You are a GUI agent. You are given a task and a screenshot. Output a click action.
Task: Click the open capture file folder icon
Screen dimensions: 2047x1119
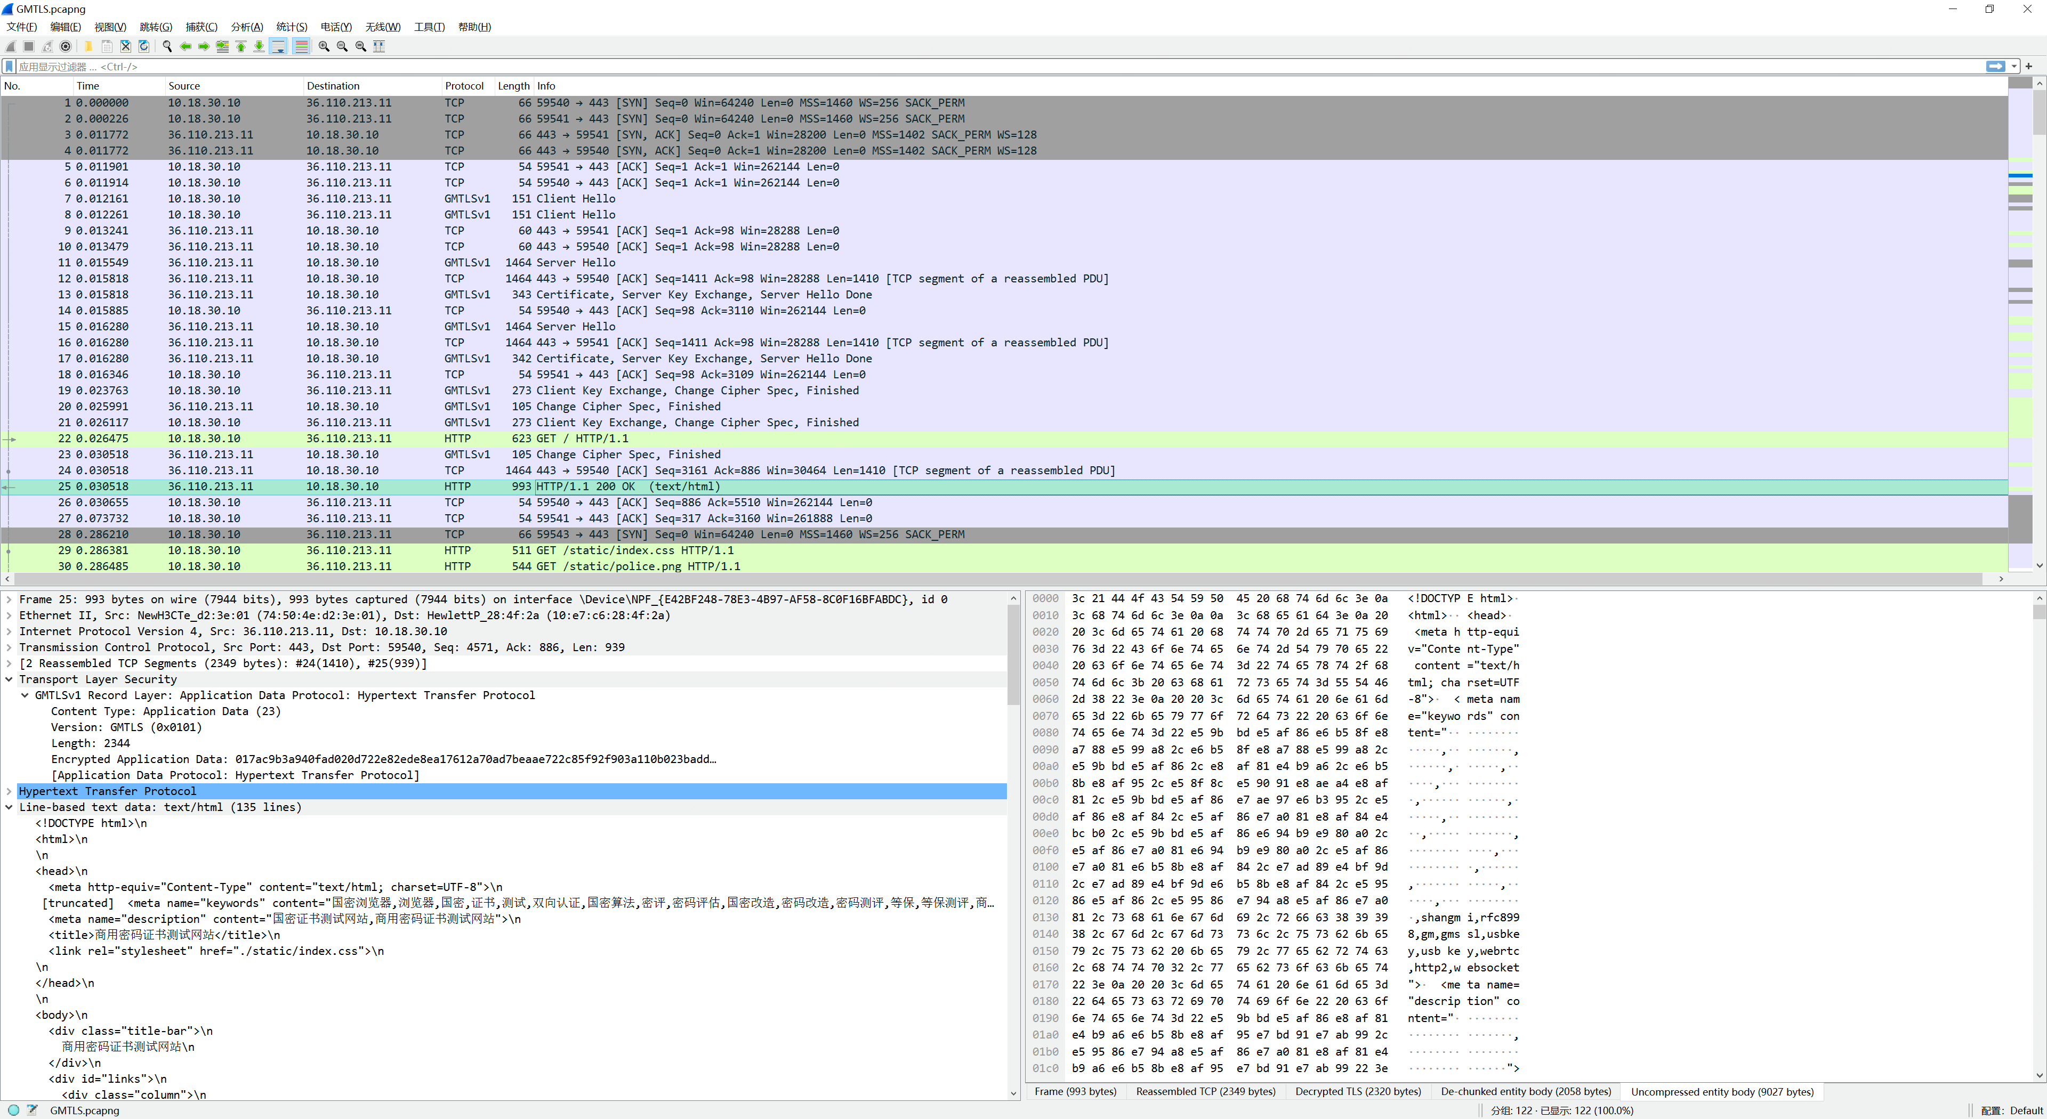coord(88,46)
